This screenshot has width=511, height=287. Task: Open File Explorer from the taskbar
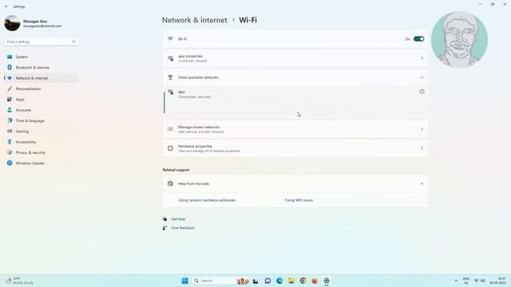(x=291, y=281)
